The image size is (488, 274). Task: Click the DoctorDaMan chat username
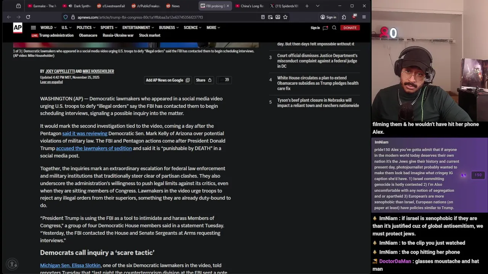(x=395, y=261)
